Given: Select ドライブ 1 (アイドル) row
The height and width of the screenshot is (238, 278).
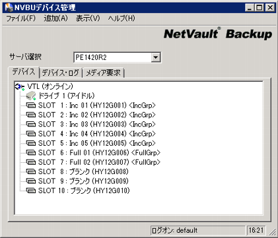Looking at the screenshot, I should tap(67, 96).
